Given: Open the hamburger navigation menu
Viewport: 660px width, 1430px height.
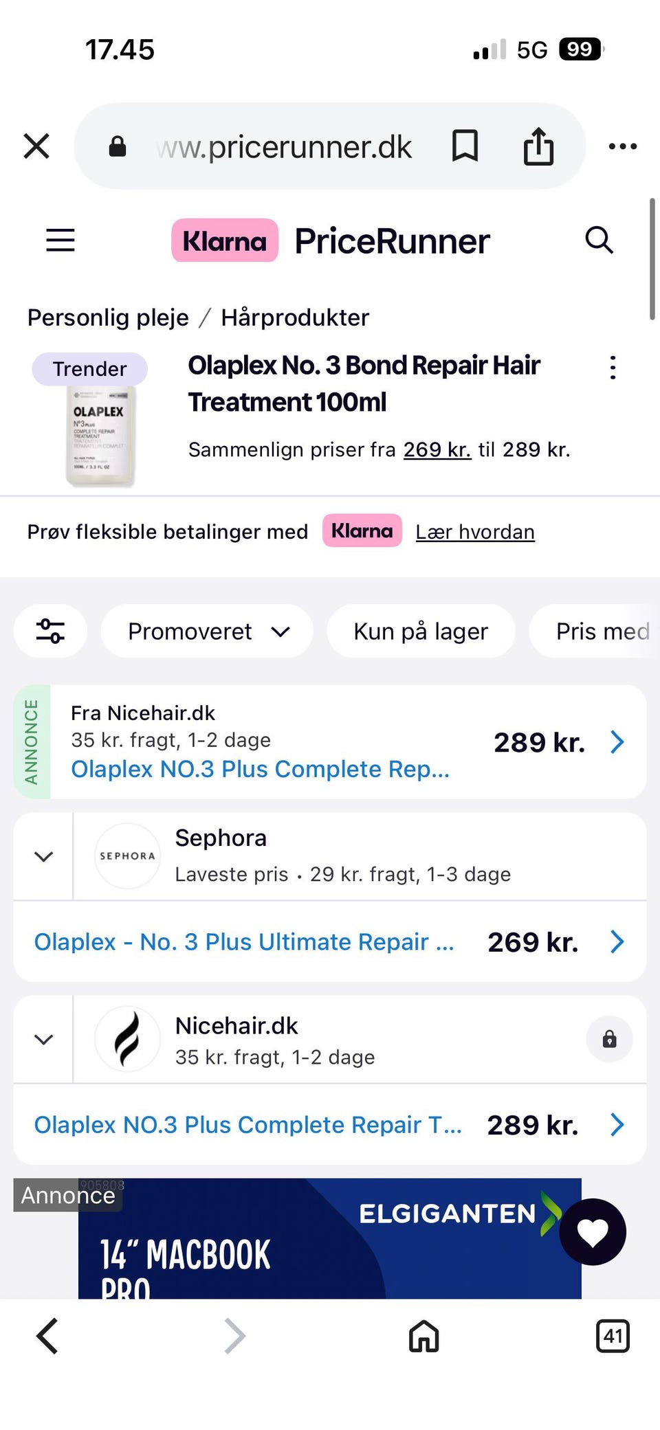Looking at the screenshot, I should coord(60,241).
